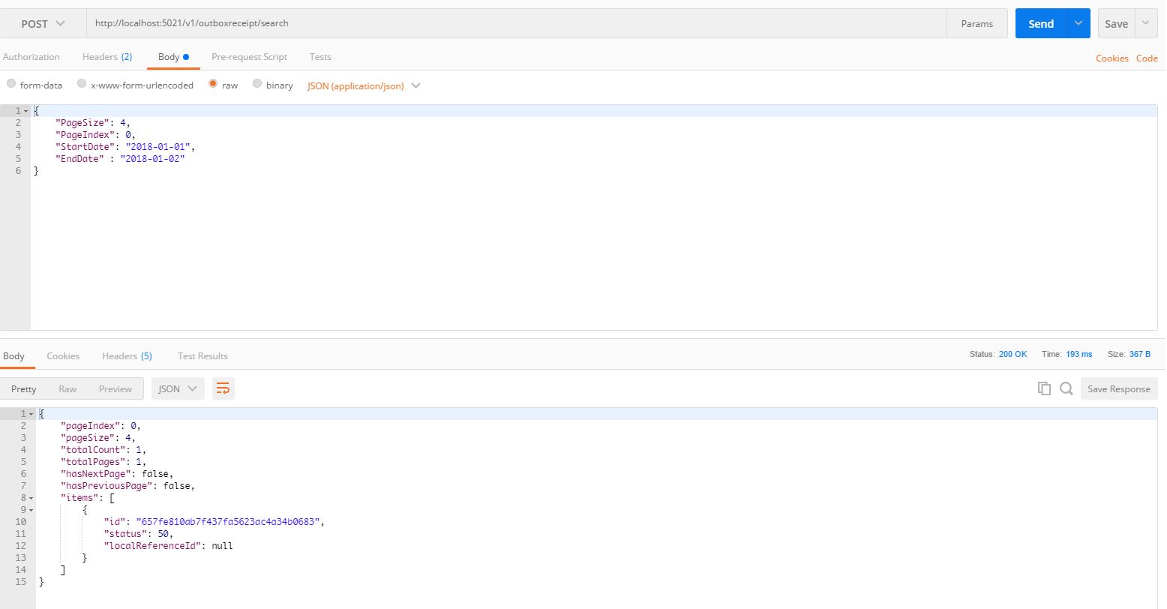The width and height of the screenshot is (1167, 609).
Task: Click the "localReferenceId": null line
Action: pyautogui.click(x=168, y=546)
